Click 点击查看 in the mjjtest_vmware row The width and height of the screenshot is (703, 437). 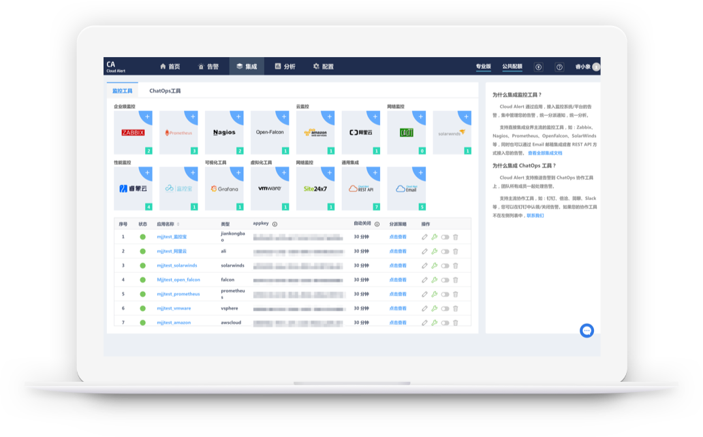coord(398,308)
